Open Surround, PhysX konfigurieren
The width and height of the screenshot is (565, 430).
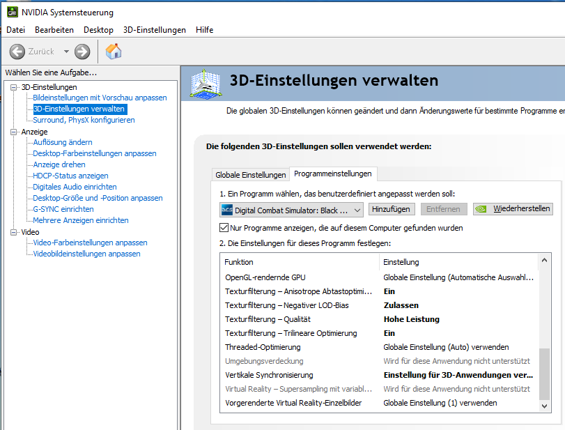coord(84,120)
